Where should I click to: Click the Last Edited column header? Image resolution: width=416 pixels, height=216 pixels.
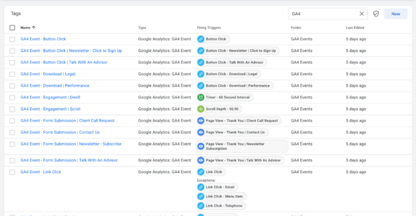coord(355,28)
